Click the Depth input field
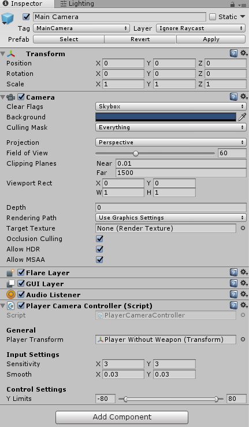This screenshot has height=427, width=249. 171,207
